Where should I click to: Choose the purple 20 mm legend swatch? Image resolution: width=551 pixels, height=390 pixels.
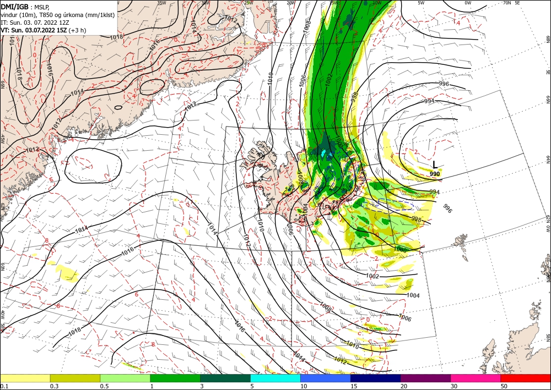[x=425, y=378]
